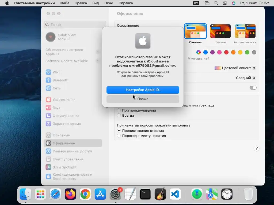
Task: Open Clock app from the Dock
Action: (227, 194)
